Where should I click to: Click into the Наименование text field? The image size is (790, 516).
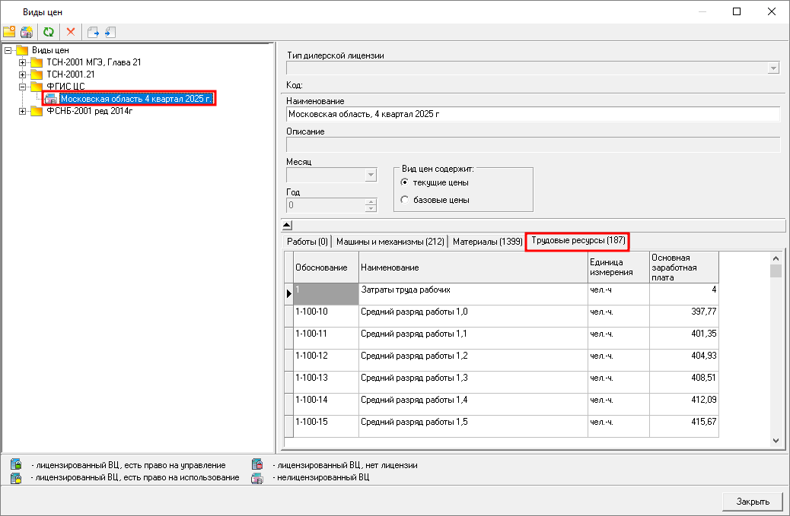[x=533, y=115]
